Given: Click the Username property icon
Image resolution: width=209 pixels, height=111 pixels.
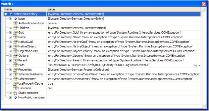Looking at the screenshot, I should [x=15, y=88].
